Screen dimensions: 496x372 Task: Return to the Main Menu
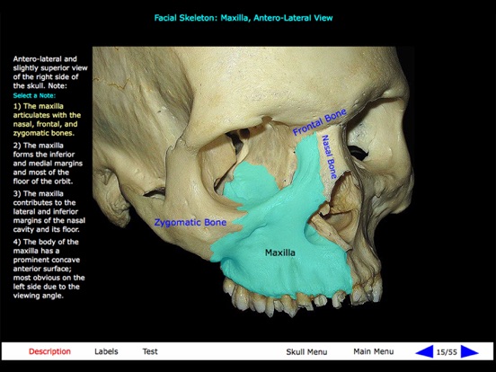(x=374, y=351)
